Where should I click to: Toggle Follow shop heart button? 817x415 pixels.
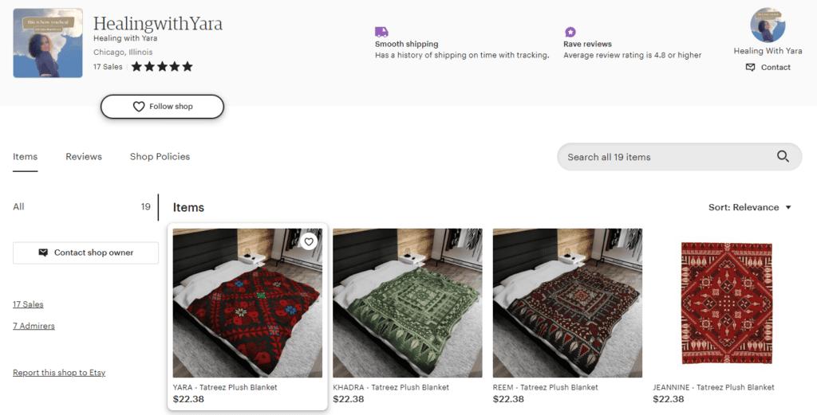point(162,107)
